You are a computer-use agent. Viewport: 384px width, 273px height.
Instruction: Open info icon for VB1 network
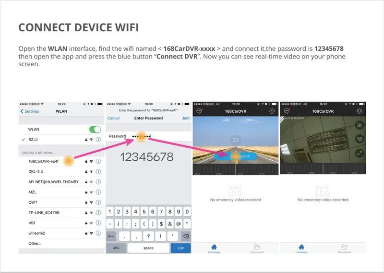click(98, 223)
